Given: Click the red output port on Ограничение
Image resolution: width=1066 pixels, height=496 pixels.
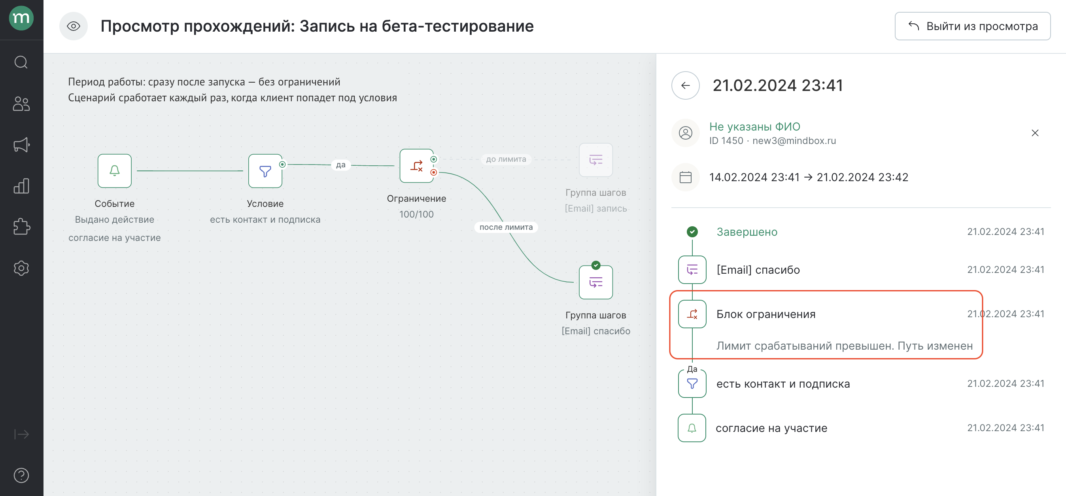Looking at the screenshot, I should [433, 172].
